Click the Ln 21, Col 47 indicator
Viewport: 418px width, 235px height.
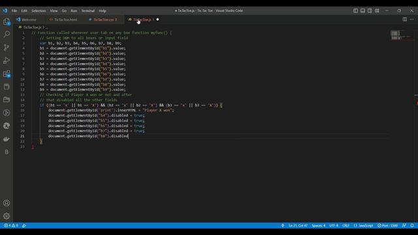(298, 225)
